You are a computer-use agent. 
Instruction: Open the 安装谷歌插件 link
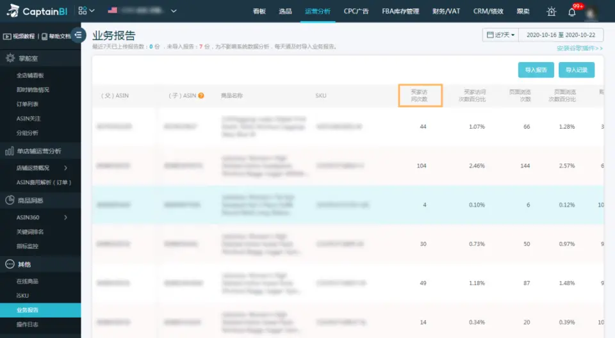coord(579,49)
